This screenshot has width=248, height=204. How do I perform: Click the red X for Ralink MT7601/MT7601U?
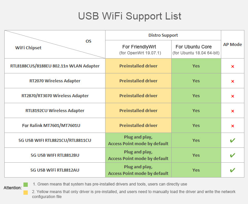(x=232, y=126)
